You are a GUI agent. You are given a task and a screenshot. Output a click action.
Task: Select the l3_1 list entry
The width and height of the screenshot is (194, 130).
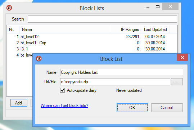click(x=92, y=49)
